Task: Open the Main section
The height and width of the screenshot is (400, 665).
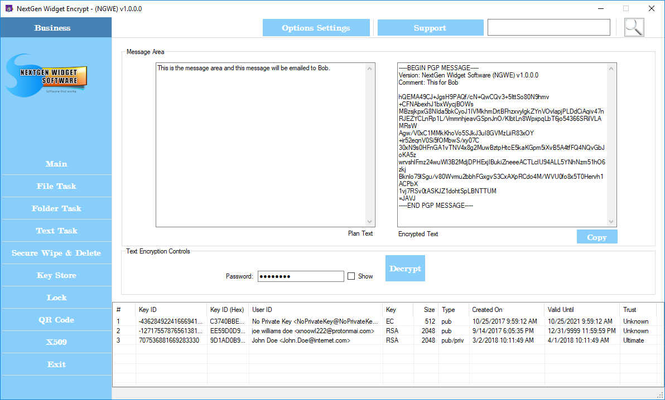Action: click(x=56, y=164)
